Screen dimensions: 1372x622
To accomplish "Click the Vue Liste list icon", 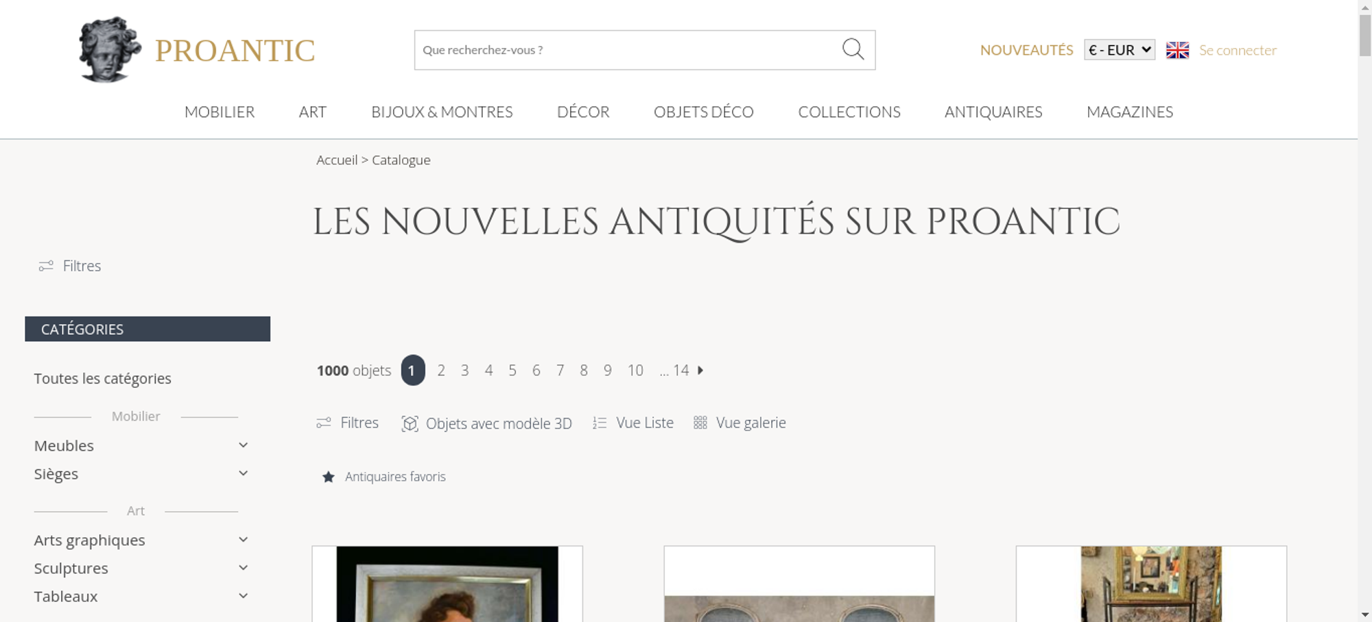I will click(x=600, y=423).
